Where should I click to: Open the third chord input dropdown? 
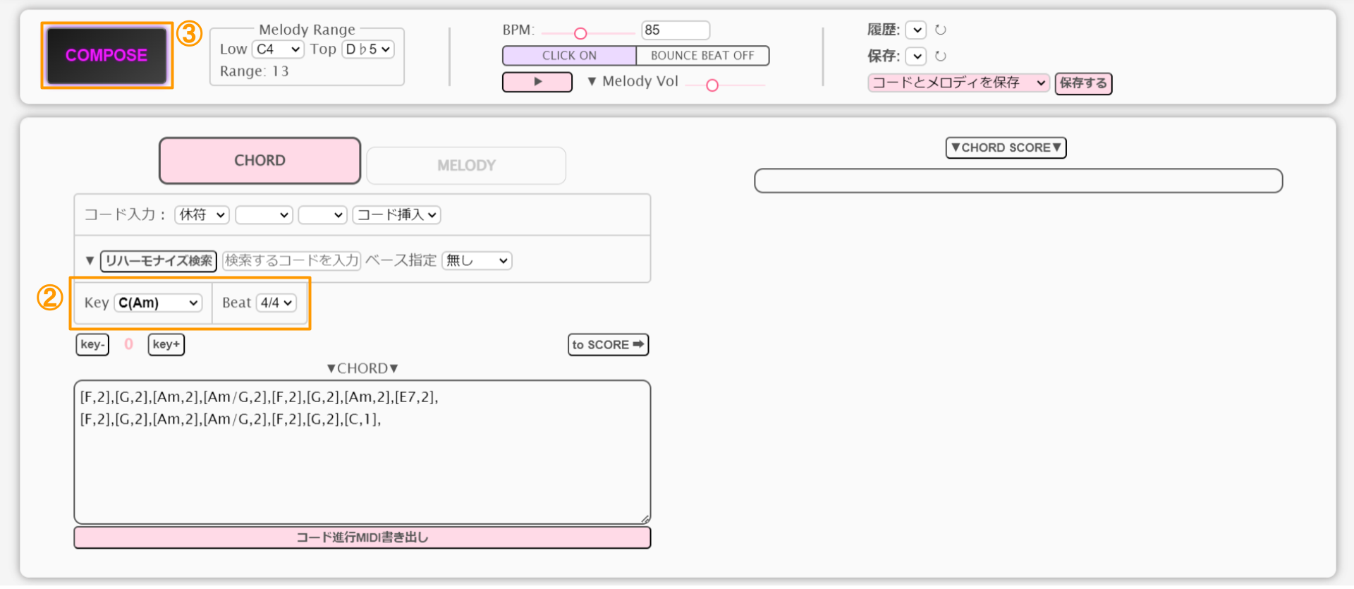pos(322,214)
